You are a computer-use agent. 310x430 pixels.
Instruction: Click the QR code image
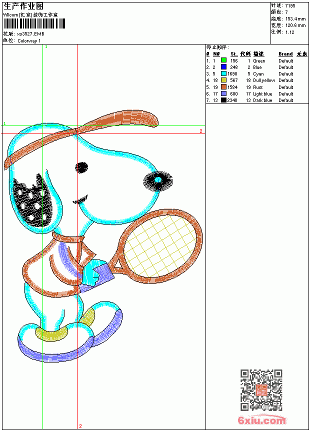(x=261, y=390)
